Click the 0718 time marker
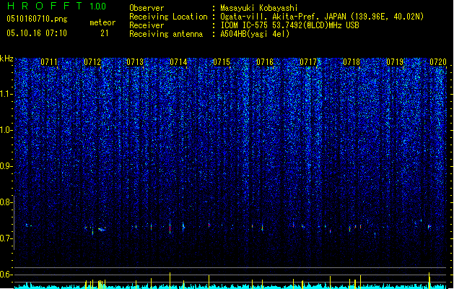 (x=352, y=62)
